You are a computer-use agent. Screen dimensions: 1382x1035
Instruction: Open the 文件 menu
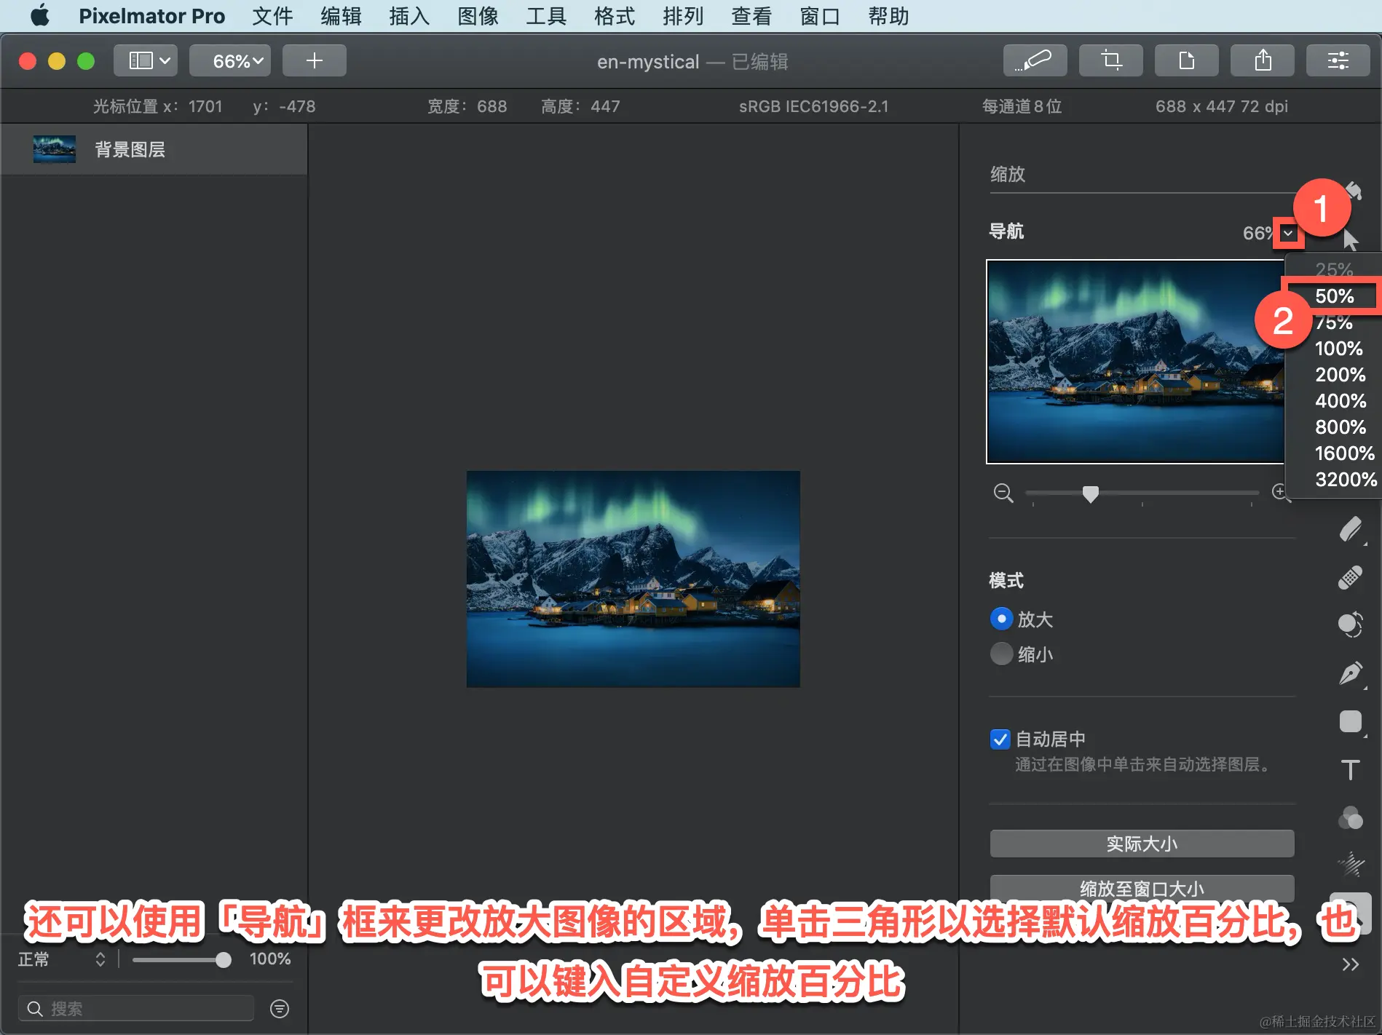coord(272,16)
